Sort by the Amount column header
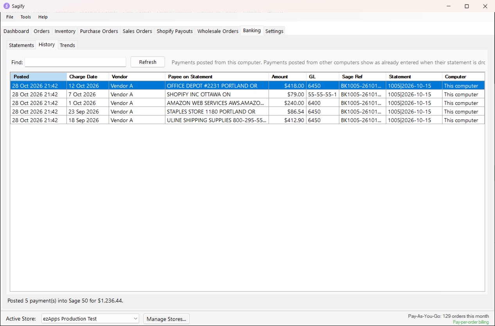 pyautogui.click(x=288, y=77)
